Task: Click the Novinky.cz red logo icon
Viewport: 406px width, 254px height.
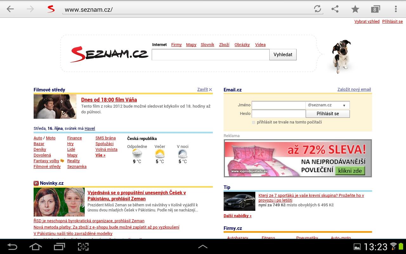Action: pos(36,183)
